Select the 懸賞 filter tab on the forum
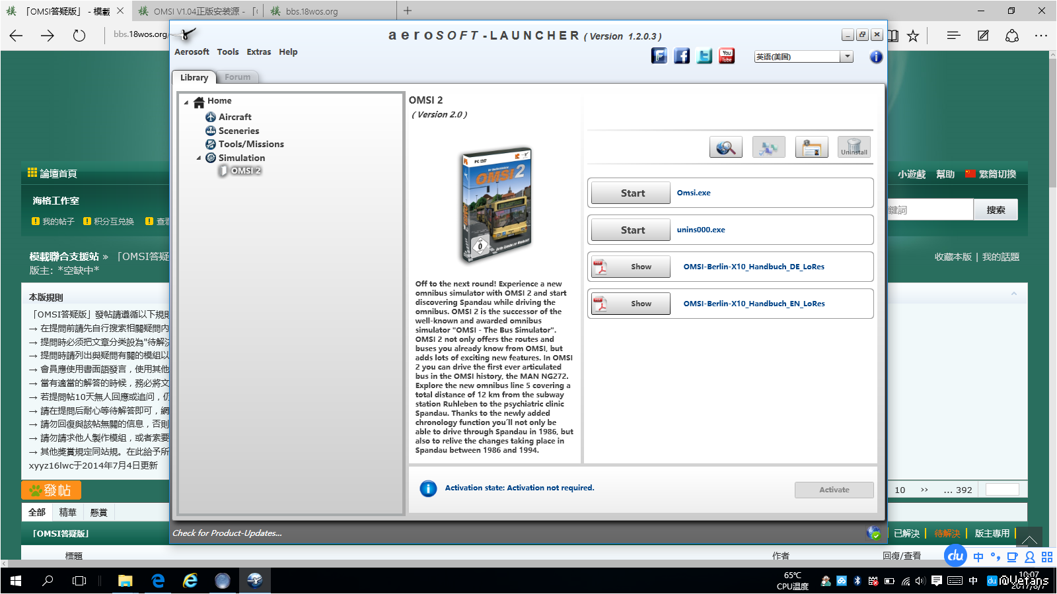This screenshot has width=1057, height=594. 98,512
